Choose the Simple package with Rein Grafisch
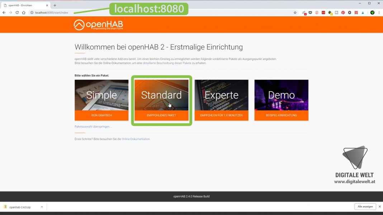Image resolution: width=383 pixels, height=215 pixels. pyautogui.click(x=101, y=100)
